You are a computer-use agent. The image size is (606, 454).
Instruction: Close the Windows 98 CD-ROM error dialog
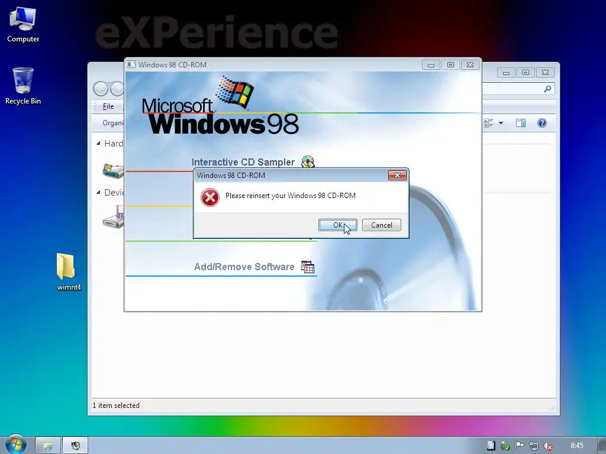click(397, 175)
